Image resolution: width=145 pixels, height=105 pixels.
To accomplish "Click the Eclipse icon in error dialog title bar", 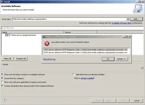I will (44, 37).
